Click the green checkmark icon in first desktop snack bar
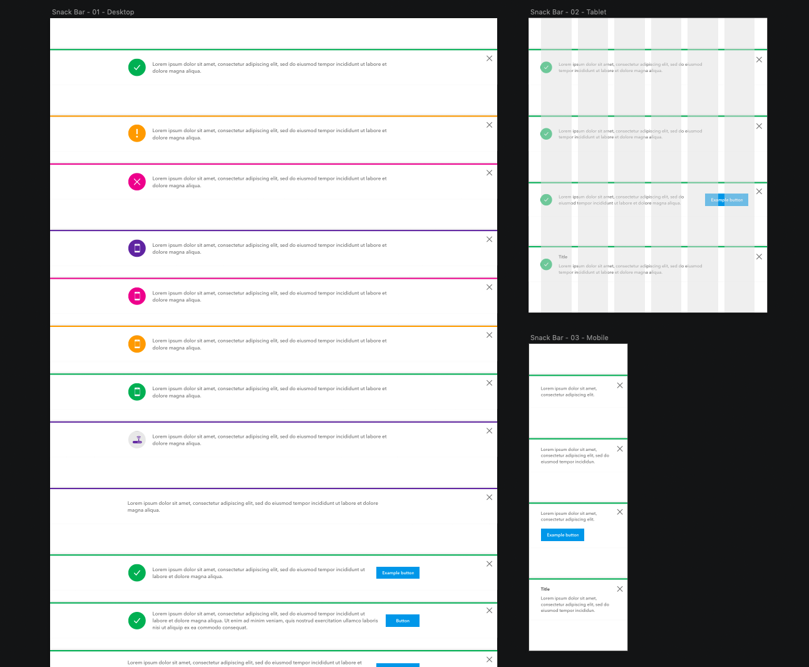 tap(137, 67)
